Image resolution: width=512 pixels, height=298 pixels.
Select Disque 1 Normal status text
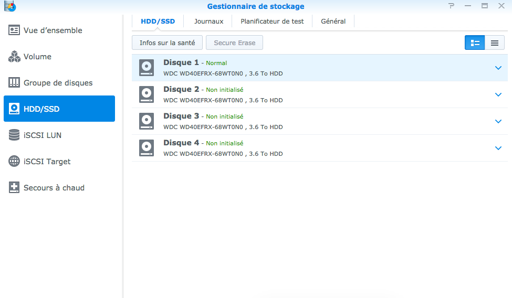point(216,63)
